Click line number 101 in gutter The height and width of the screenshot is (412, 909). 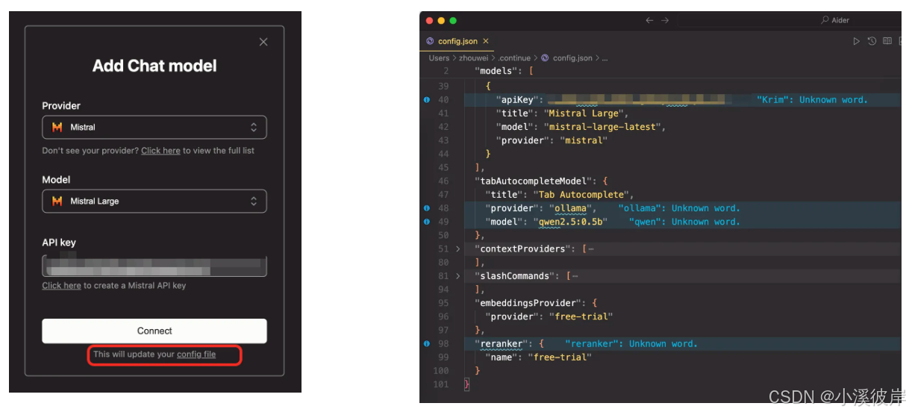point(440,384)
